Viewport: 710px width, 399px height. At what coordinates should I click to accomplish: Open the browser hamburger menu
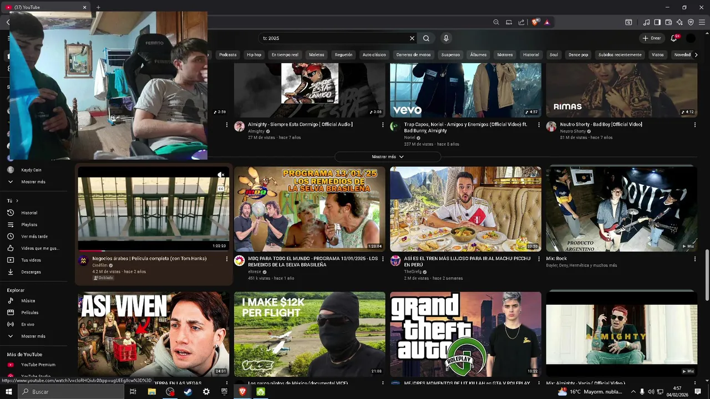click(x=702, y=22)
